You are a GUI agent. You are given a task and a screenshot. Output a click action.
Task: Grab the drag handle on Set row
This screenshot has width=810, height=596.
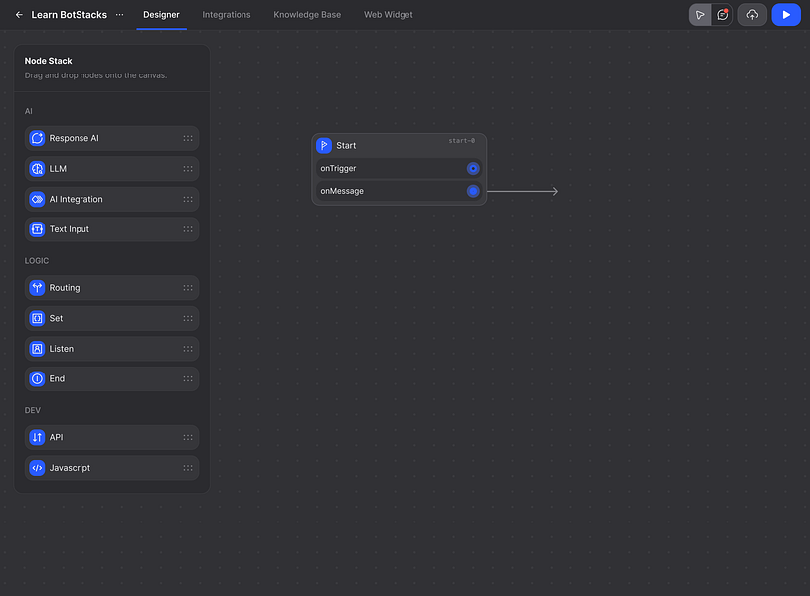tap(188, 318)
